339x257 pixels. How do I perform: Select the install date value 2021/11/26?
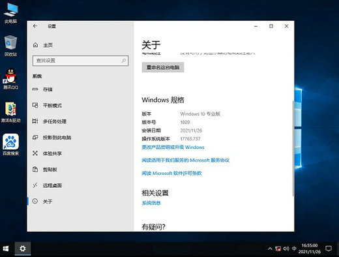point(191,130)
